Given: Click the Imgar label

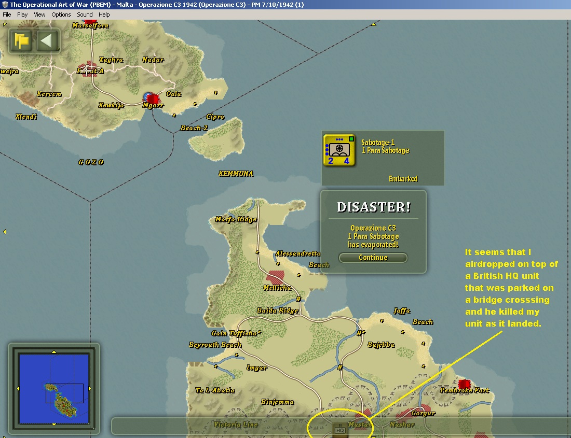Looking at the screenshot, I should pyautogui.click(x=257, y=368).
